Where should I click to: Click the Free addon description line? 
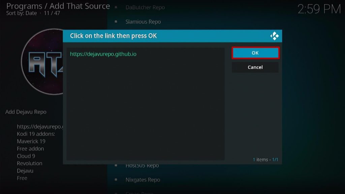(x=30, y=149)
